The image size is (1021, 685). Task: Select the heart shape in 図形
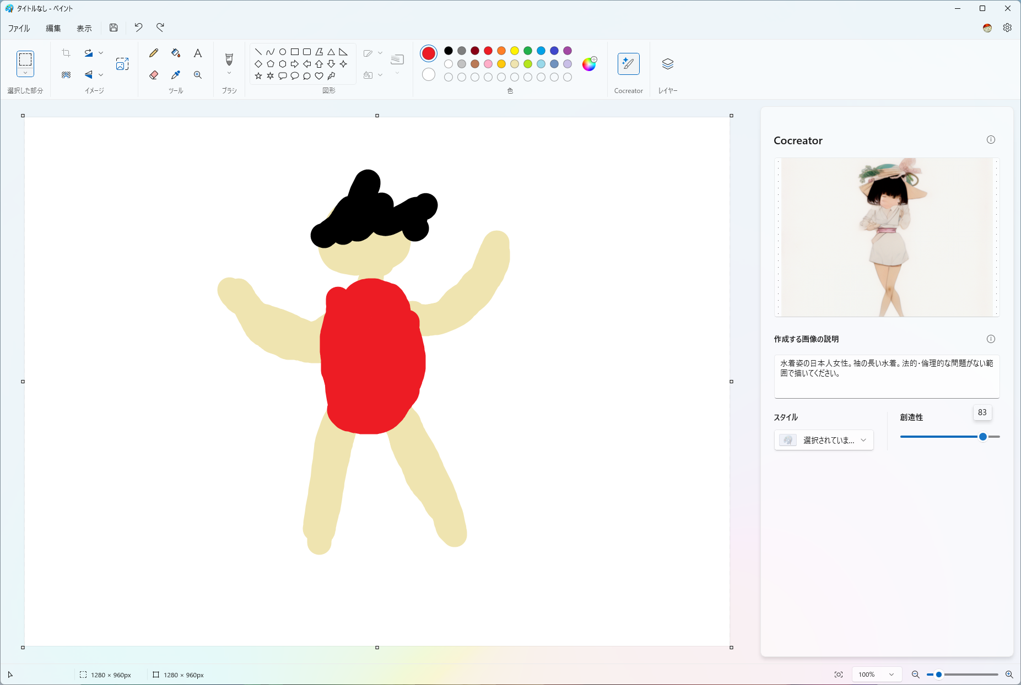point(319,77)
